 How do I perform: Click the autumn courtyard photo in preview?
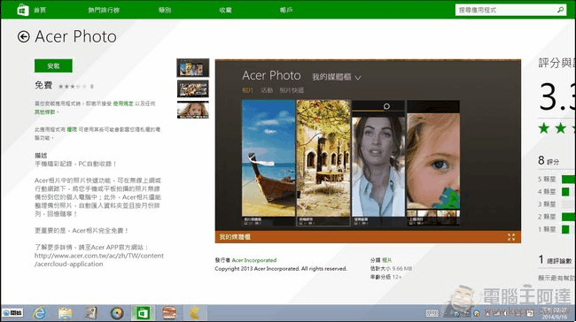[323, 163]
